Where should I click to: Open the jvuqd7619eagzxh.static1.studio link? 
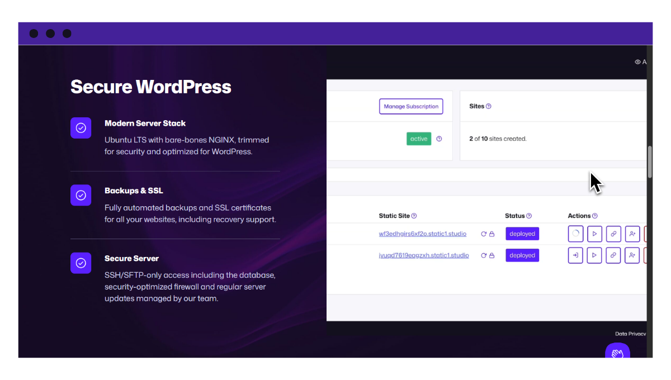click(x=424, y=255)
